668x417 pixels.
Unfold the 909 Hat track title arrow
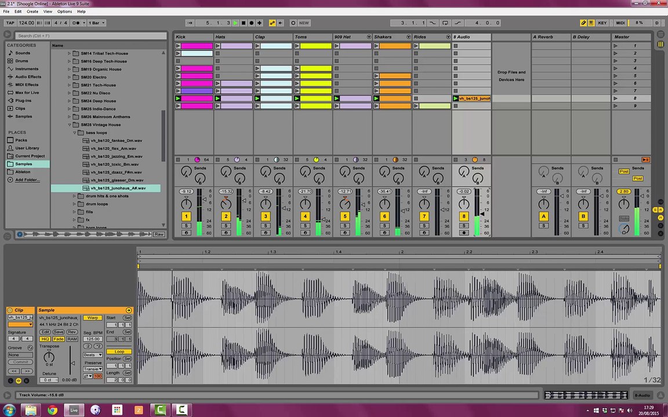coord(369,37)
